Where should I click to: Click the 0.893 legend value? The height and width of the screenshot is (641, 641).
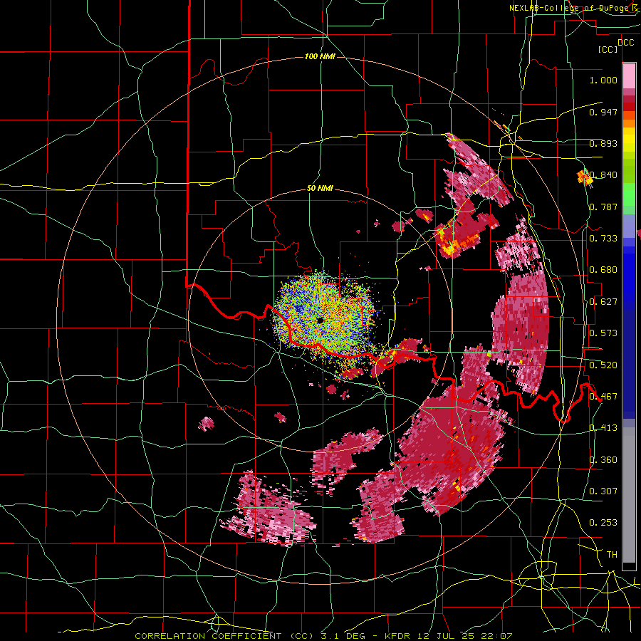[603, 143]
